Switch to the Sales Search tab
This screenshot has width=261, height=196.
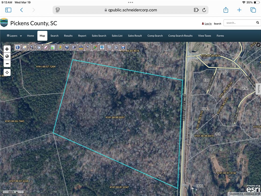click(99, 36)
